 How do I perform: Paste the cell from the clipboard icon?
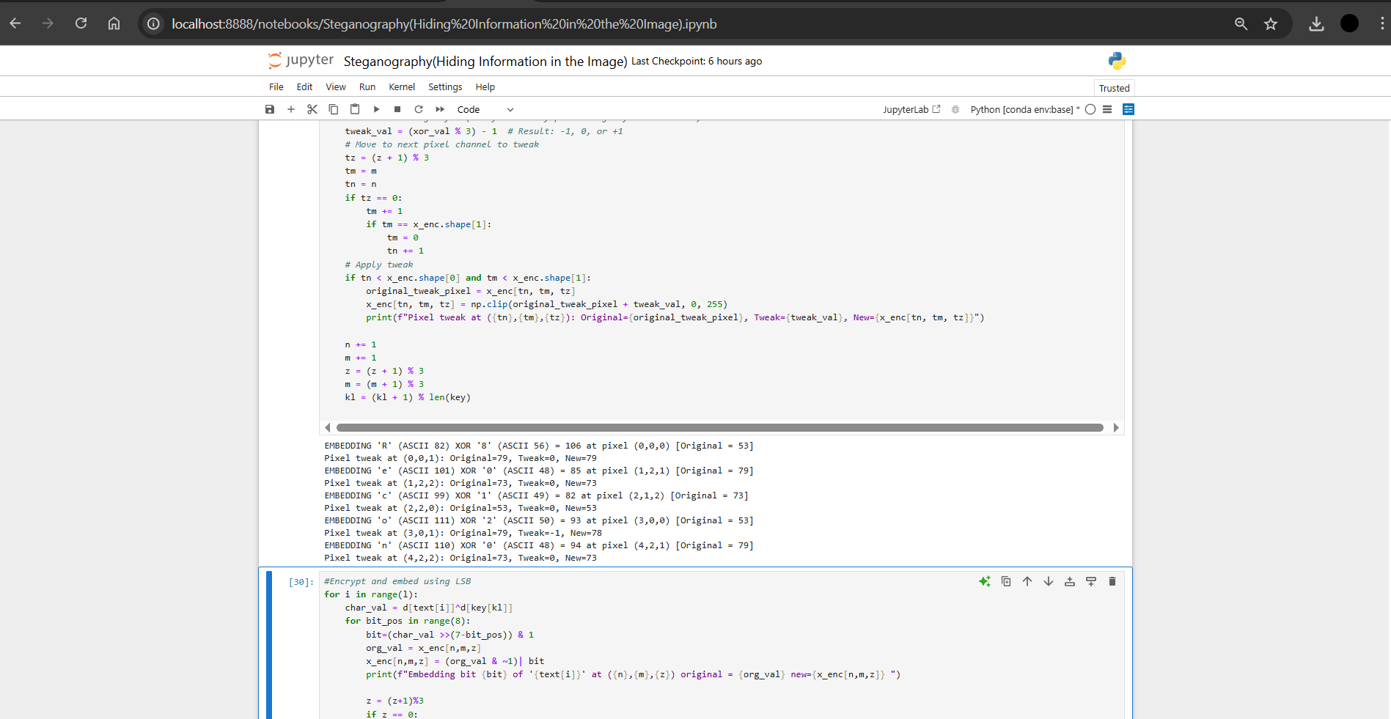(355, 109)
